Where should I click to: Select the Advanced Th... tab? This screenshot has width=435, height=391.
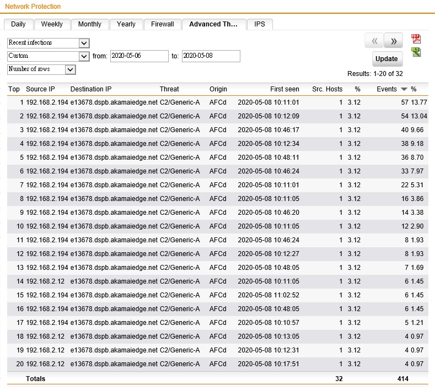(x=213, y=24)
